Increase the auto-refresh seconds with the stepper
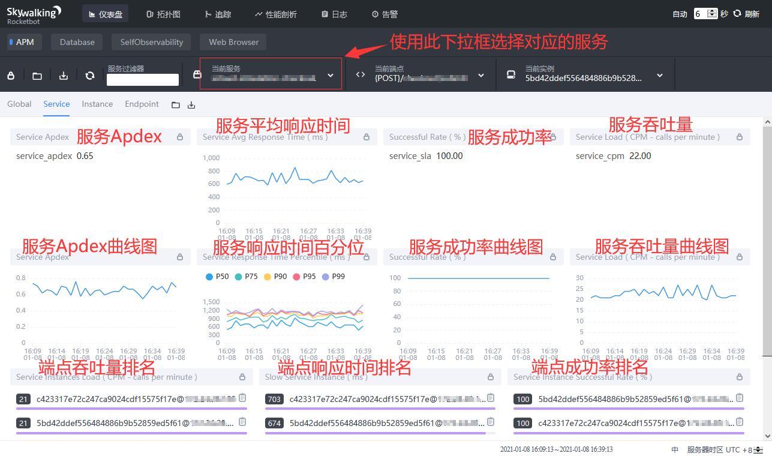772x456 pixels. (711, 11)
